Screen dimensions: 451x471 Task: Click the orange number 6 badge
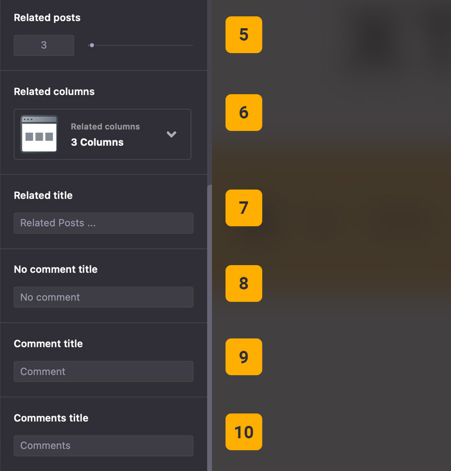point(244,112)
